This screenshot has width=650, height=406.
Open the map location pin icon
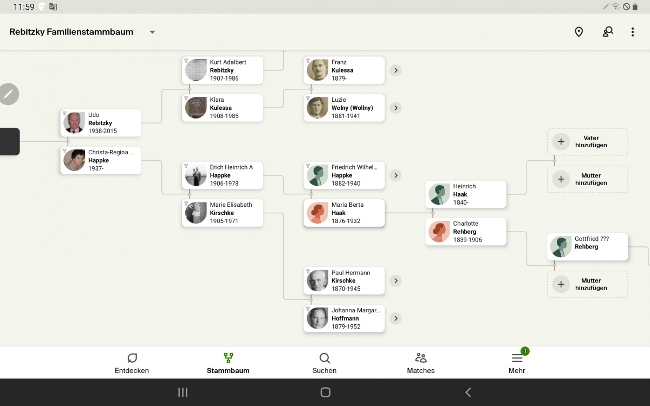point(578,32)
